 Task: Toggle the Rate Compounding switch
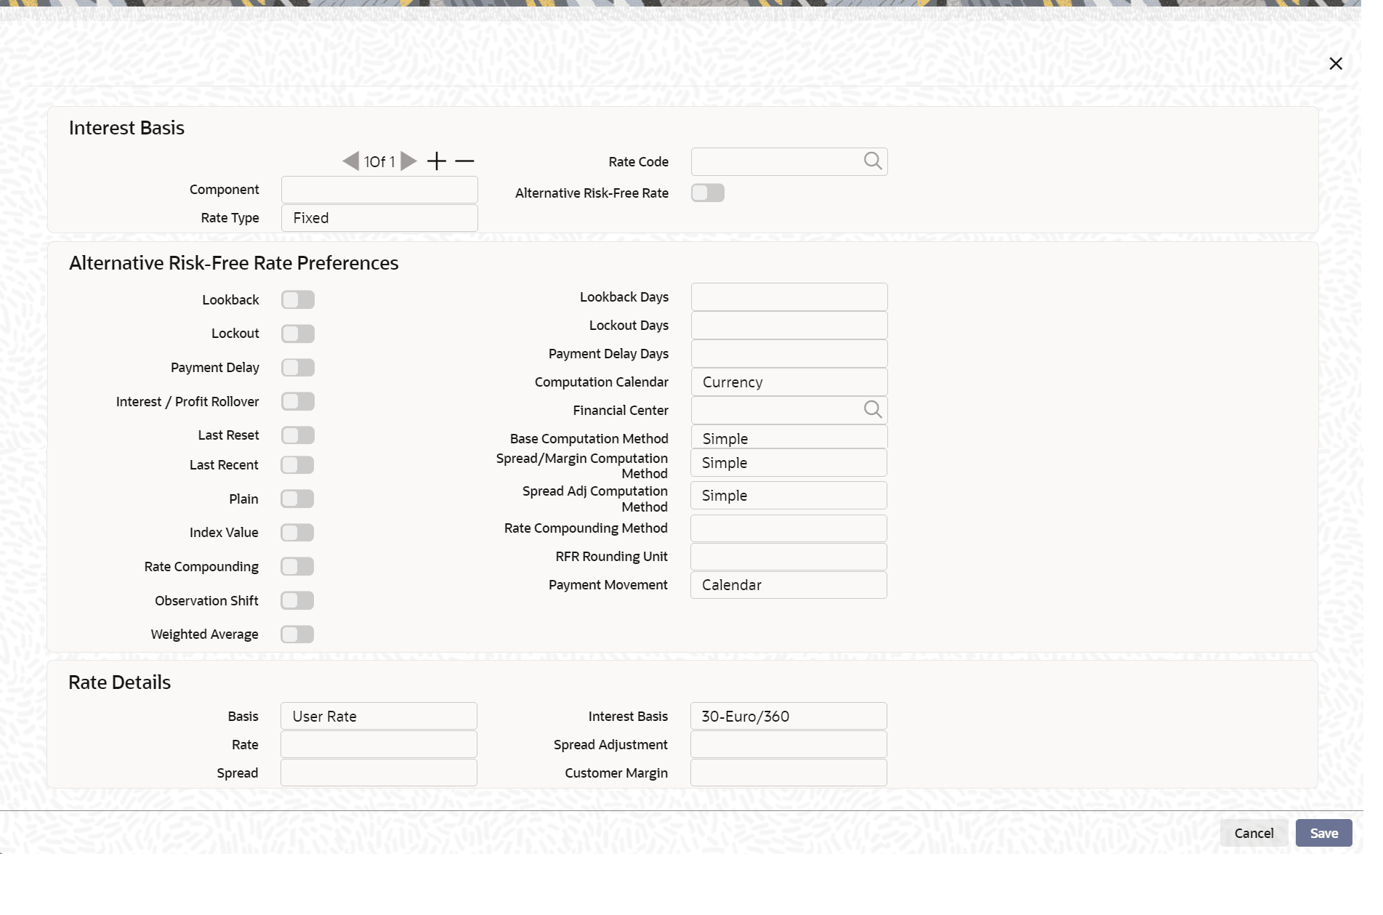click(297, 566)
